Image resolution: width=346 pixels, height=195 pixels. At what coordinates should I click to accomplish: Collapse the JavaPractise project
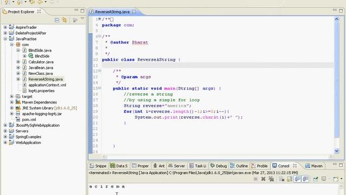click(5, 38)
